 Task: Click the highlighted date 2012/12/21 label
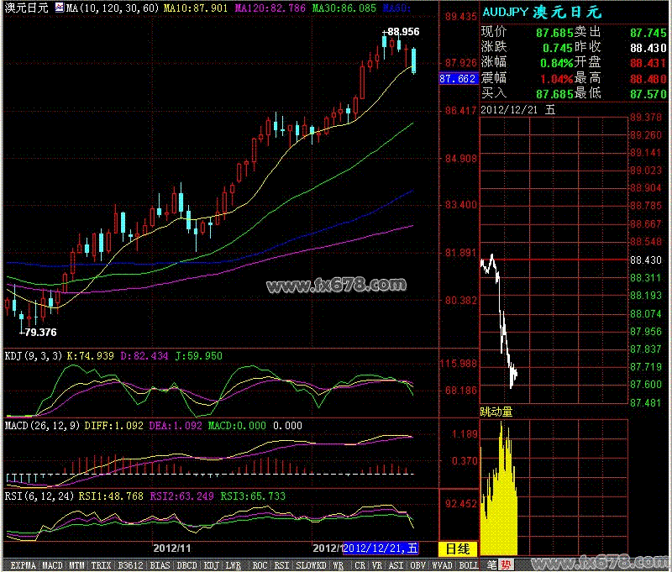tap(381, 548)
